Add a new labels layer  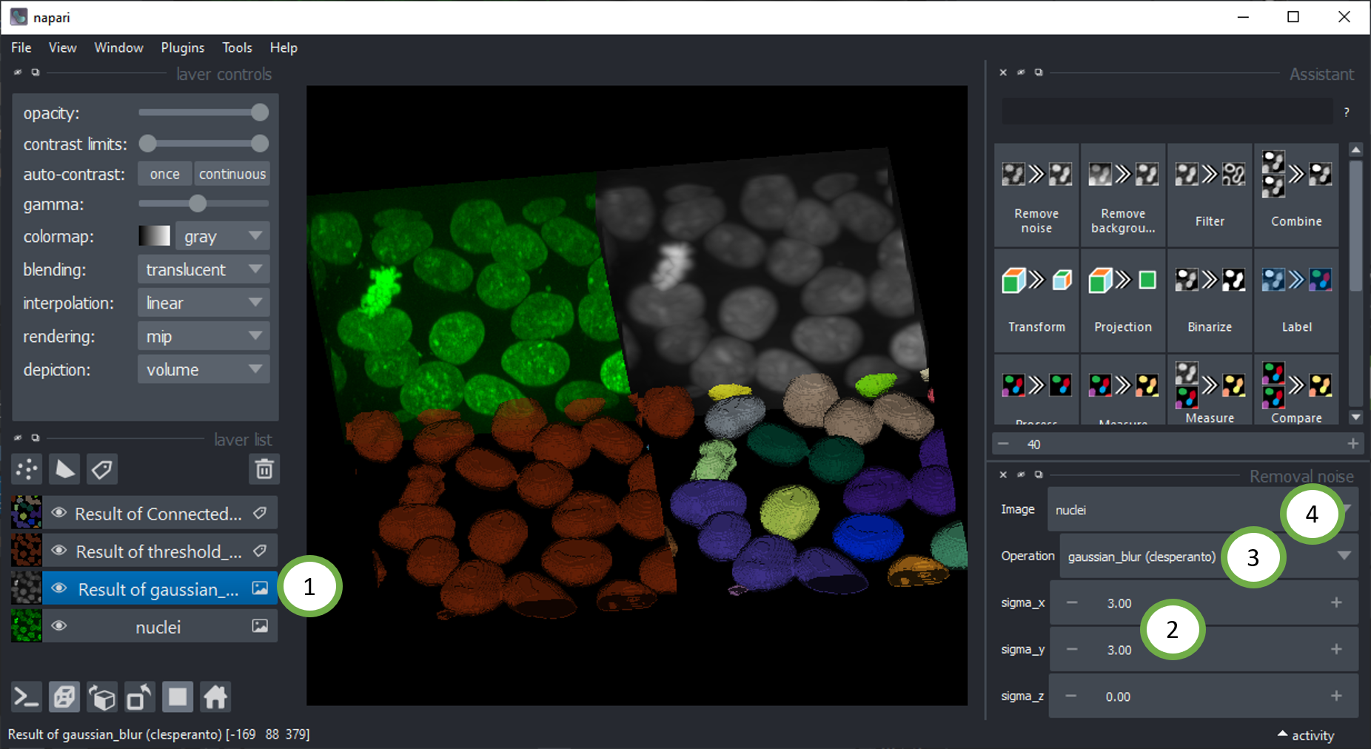pyautogui.click(x=102, y=469)
